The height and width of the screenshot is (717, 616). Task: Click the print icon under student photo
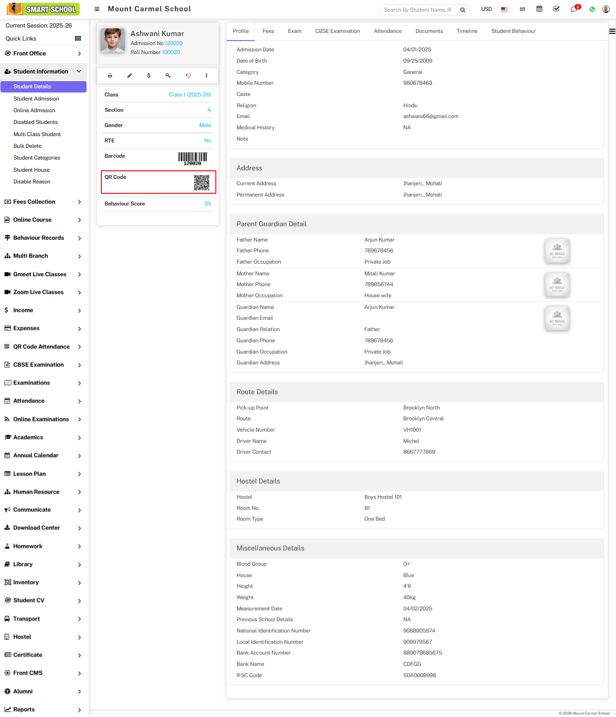pos(110,76)
